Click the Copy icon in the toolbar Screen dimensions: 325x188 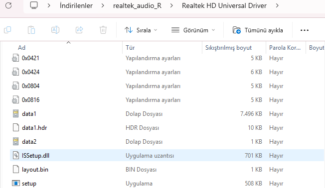[x=7, y=30]
